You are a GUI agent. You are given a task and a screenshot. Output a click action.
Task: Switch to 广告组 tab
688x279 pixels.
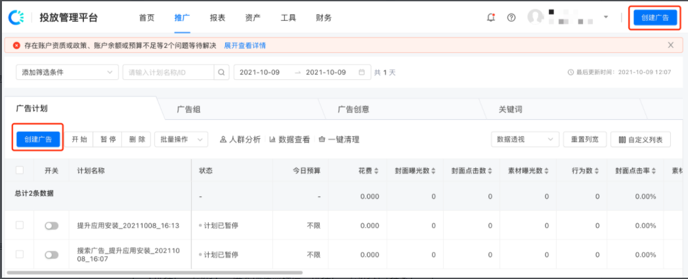coord(188,109)
